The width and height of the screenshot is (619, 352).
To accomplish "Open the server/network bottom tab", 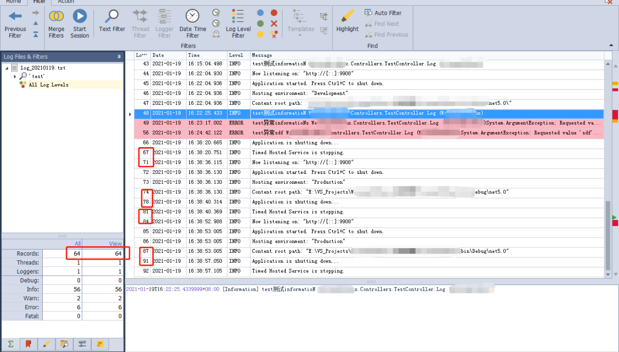I will coord(83,344).
